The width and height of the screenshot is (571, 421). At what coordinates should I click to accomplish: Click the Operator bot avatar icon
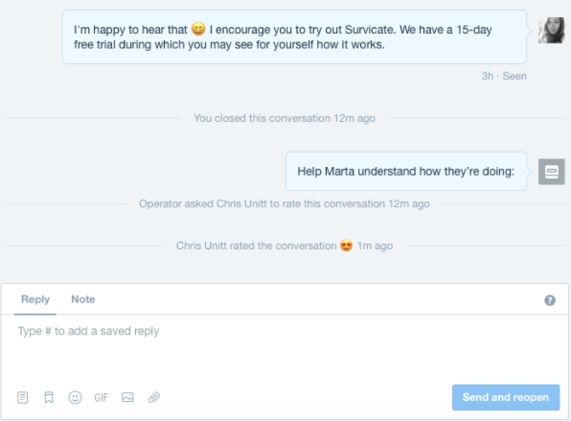(x=551, y=172)
